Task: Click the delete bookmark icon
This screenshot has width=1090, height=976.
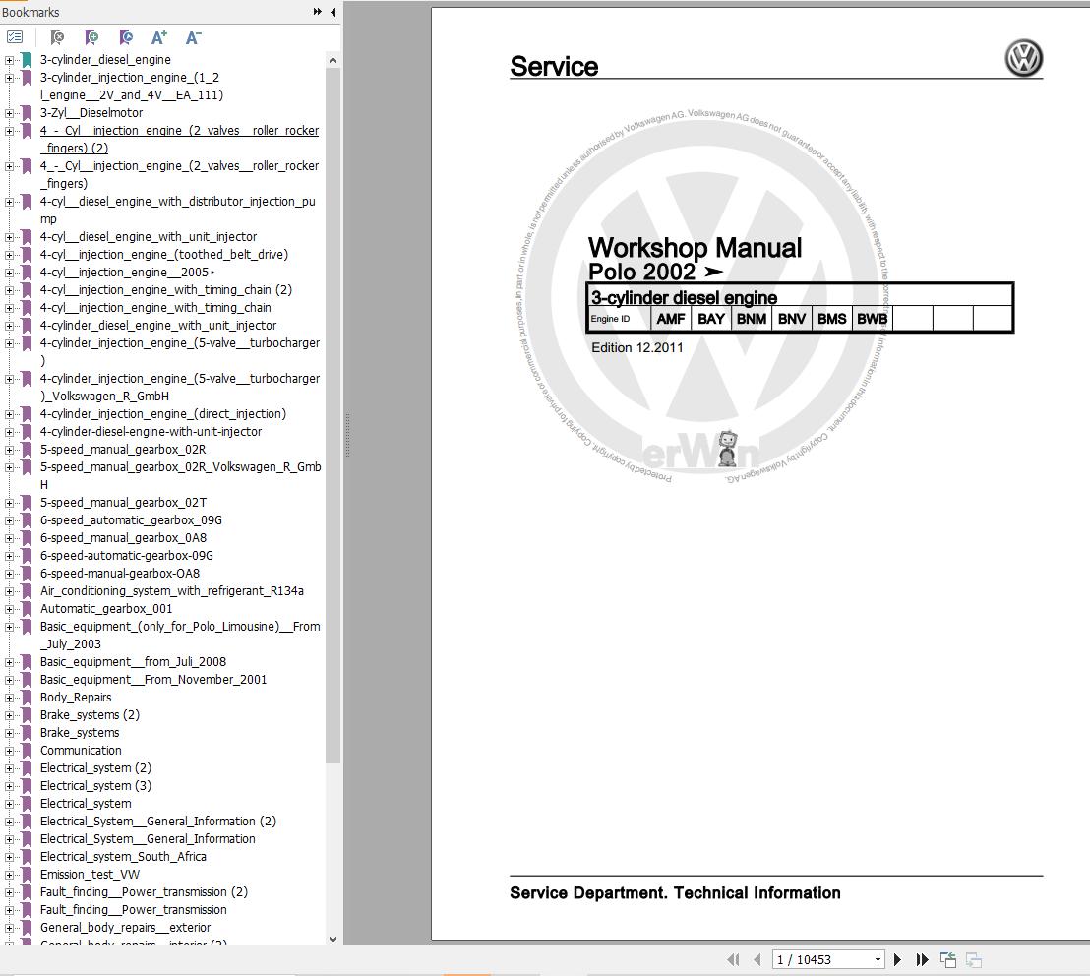Action: tap(57, 37)
